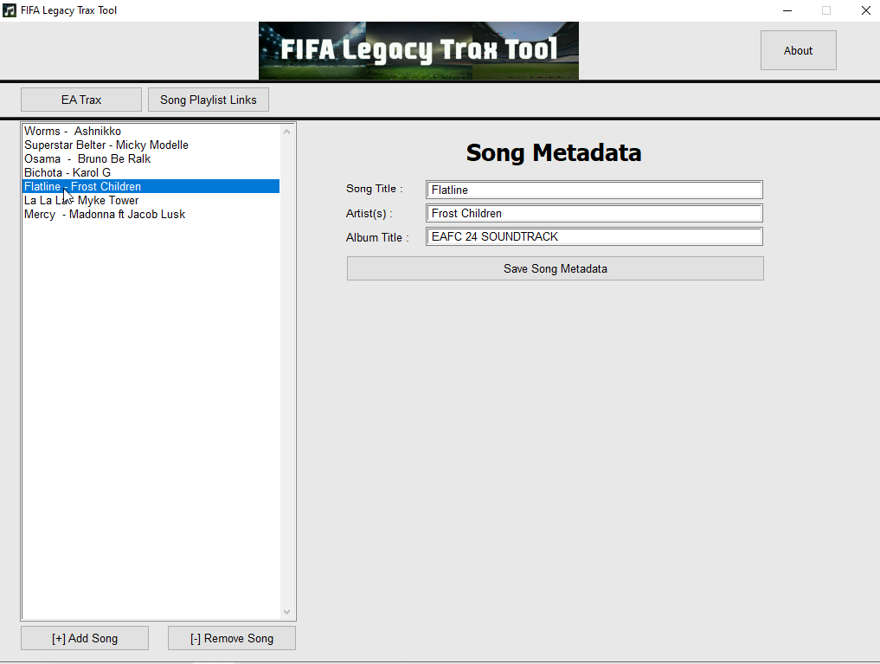Select Worms - Ashnikko in the song list
This screenshot has width=880, height=664.
(151, 131)
